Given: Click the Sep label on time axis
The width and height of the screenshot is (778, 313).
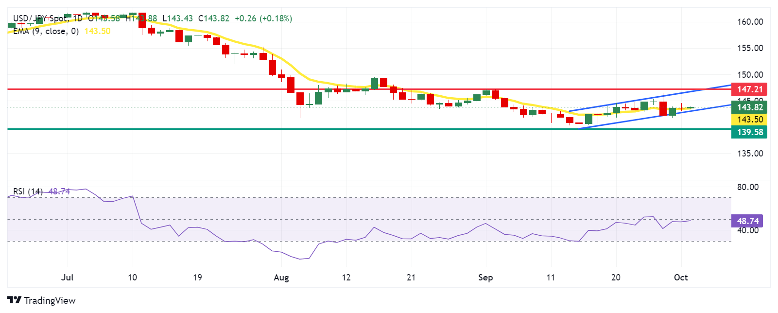Looking at the screenshot, I should point(485,278).
